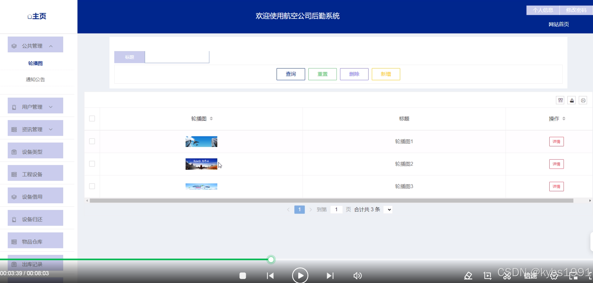The width and height of the screenshot is (593, 283).
Task: Open the 工程设备 menu
Action: click(x=35, y=173)
